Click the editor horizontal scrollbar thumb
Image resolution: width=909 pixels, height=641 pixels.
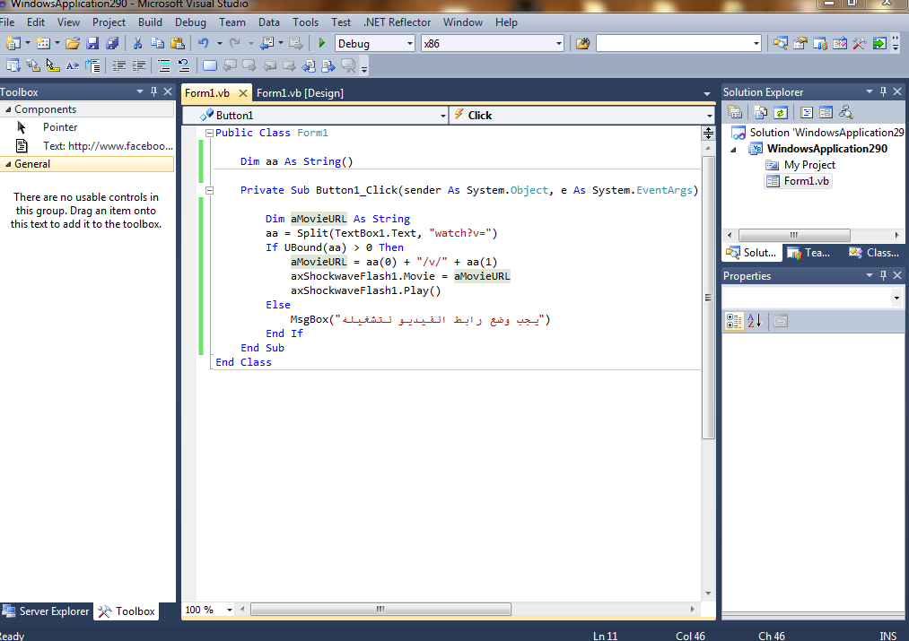pos(380,610)
